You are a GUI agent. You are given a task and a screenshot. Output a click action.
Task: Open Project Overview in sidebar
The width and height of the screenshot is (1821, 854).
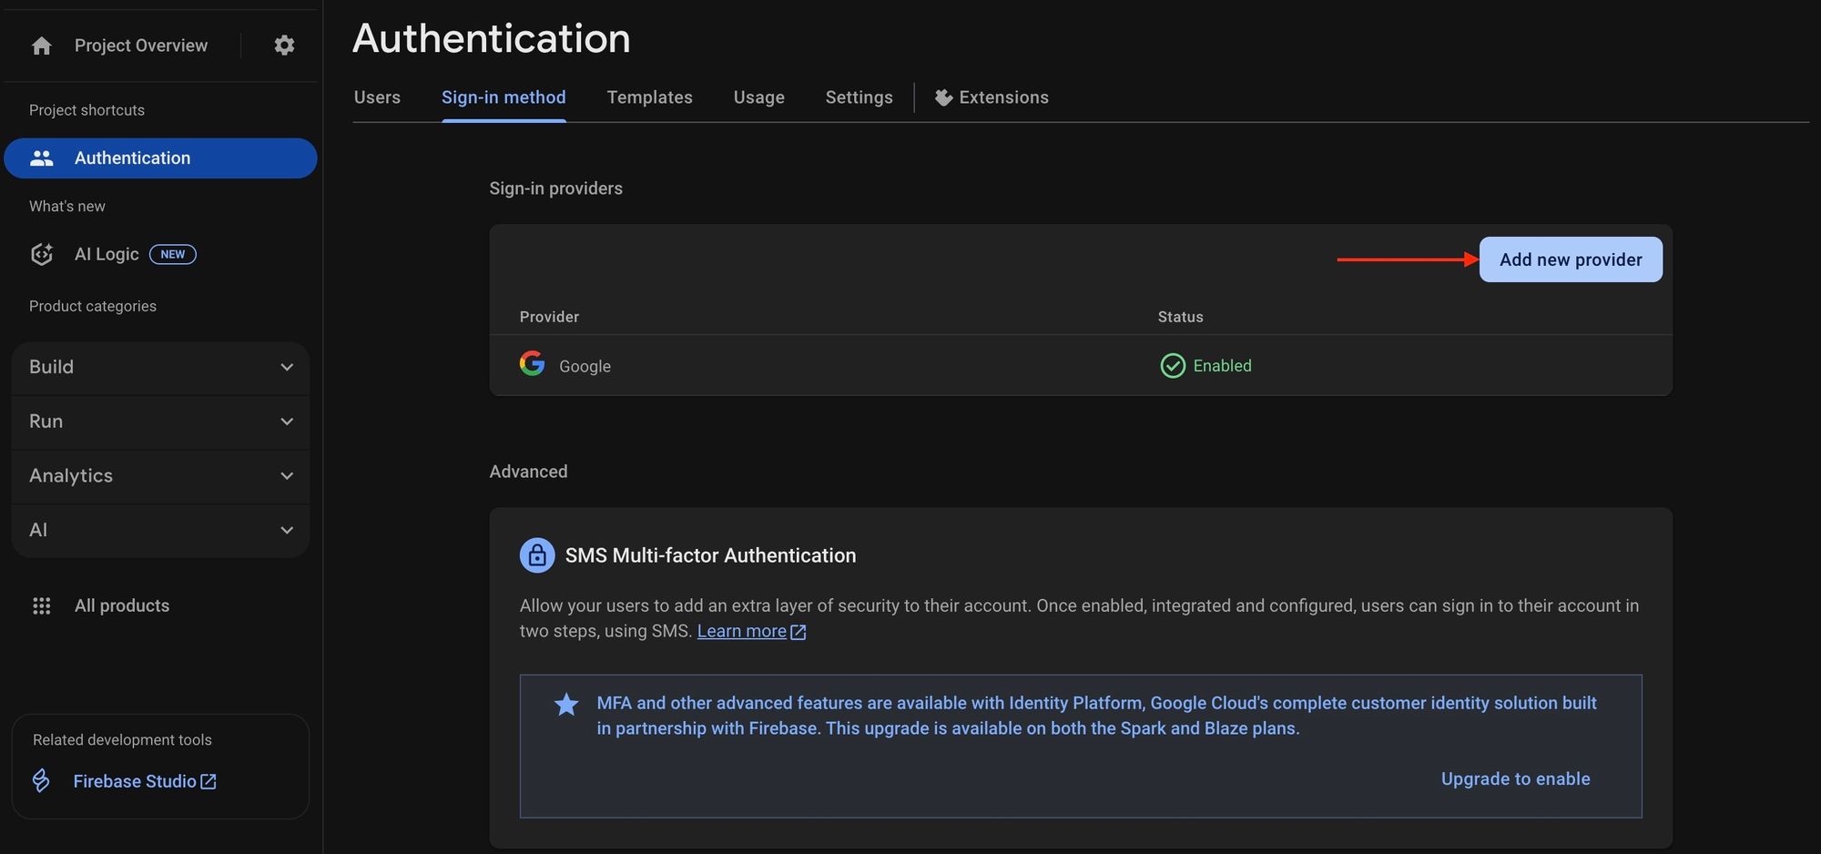click(x=141, y=46)
